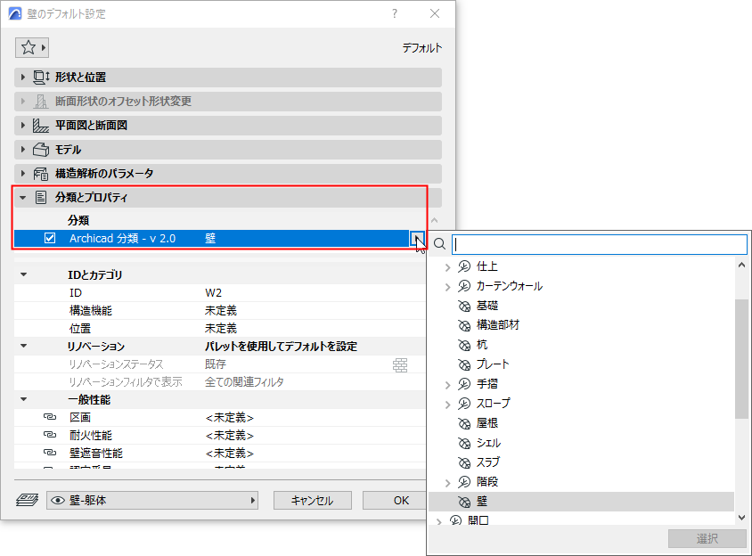Click the シェル classification icon
Screen dimensions: 752x556
[464, 443]
